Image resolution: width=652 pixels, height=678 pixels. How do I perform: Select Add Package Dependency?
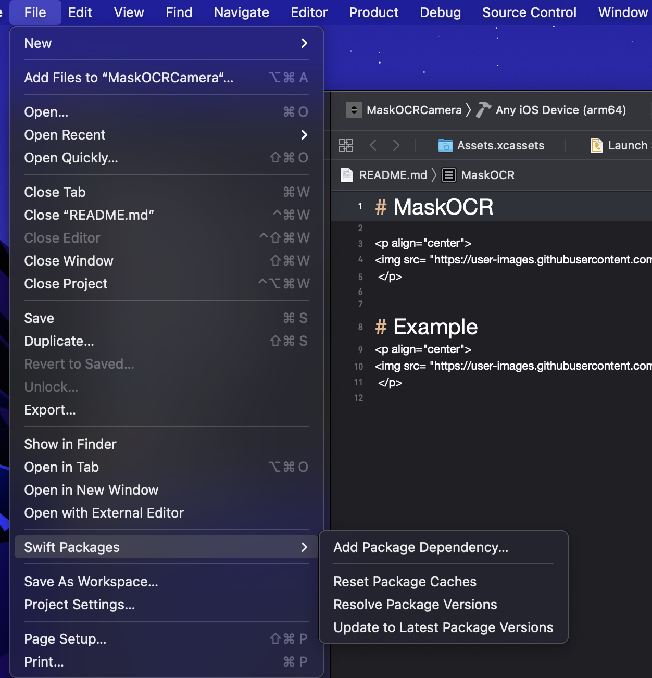coord(421,547)
